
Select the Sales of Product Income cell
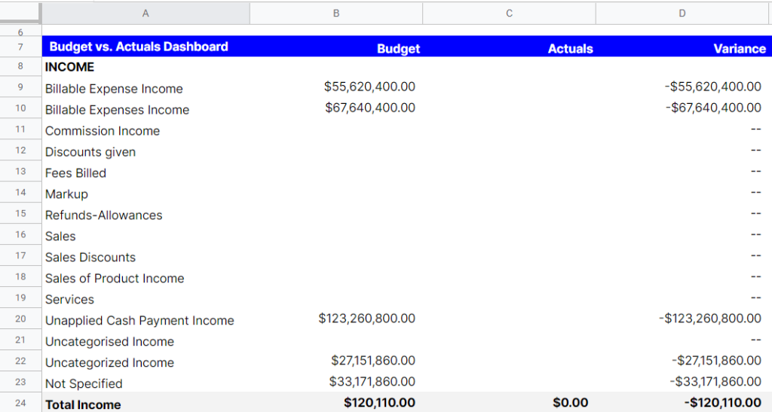pyautogui.click(x=146, y=278)
